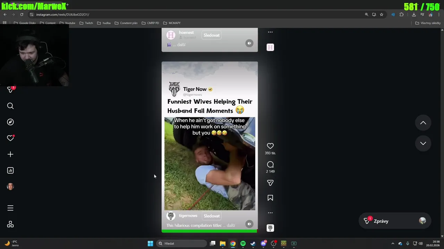
Task: Save the reel with bookmark icon
Action: point(270,198)
